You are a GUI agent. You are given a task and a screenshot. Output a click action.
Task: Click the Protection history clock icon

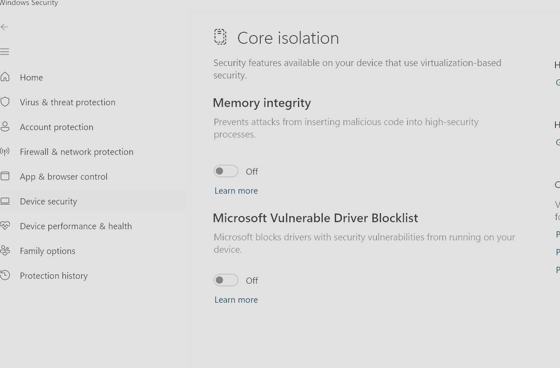tap(5, 275)
